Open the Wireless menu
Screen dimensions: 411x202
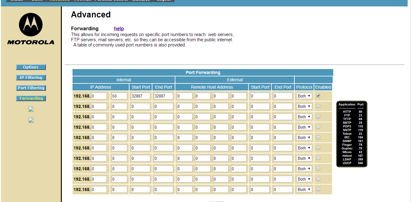(141, 1)
